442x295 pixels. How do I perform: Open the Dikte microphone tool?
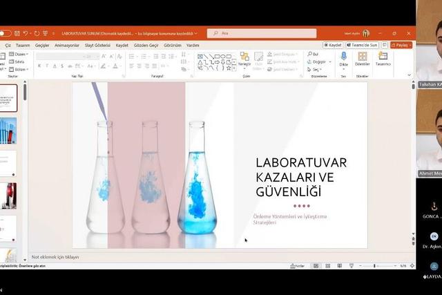tap(343, 60)
